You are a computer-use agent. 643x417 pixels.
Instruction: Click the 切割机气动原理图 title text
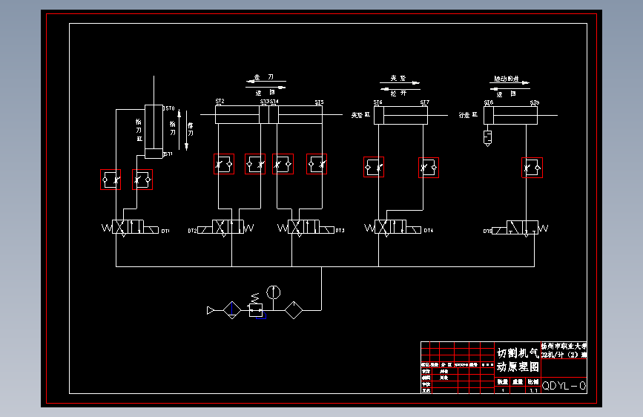[x=518, y=360]
